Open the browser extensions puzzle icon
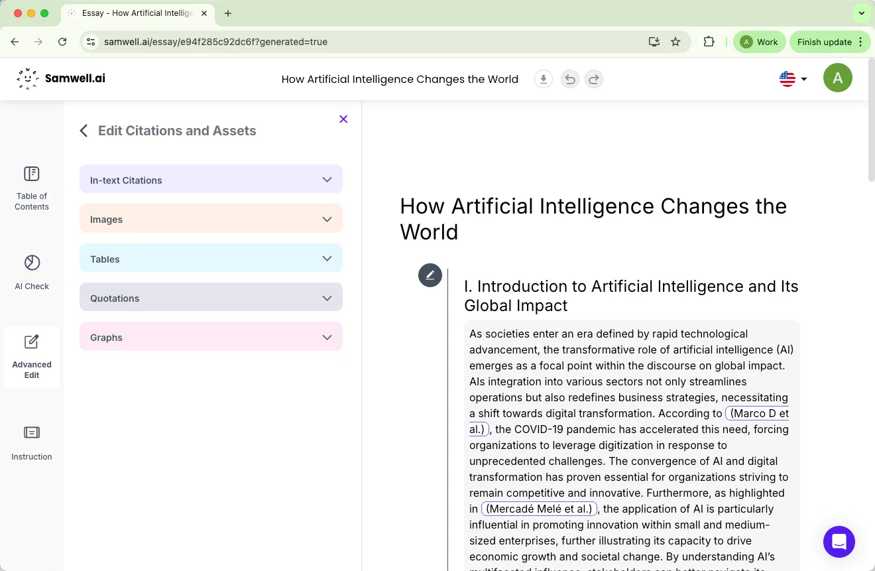Screen dimensions: 875x571 709,42
